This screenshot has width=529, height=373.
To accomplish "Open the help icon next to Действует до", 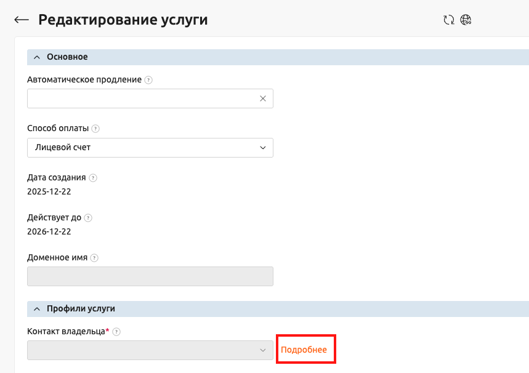I will [x=87, y=217].
